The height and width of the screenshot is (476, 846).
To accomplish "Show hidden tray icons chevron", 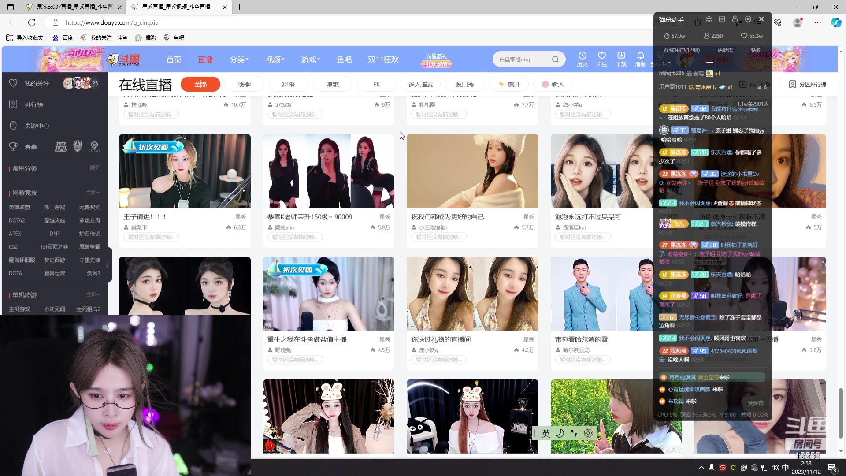I will point(701,468).
